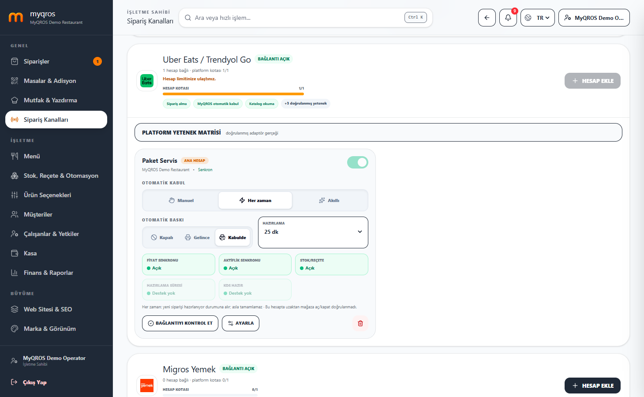The image size is (644, 397).
Task: Click the MyQROS Demo Operator profile
Action: coord(56,361)
